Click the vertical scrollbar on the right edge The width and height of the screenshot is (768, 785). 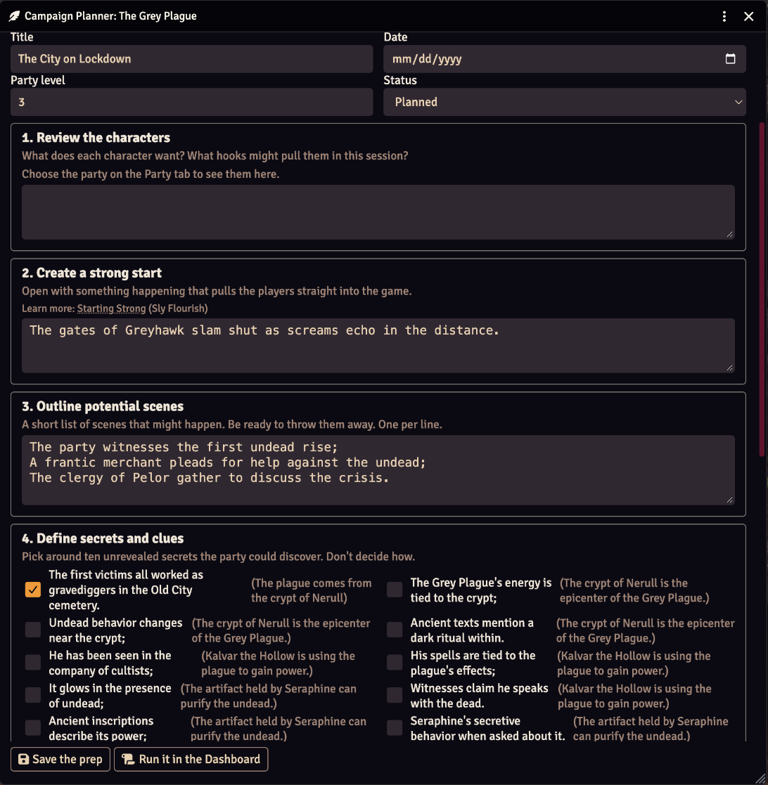pyautogui.click(x=762, y=290)
